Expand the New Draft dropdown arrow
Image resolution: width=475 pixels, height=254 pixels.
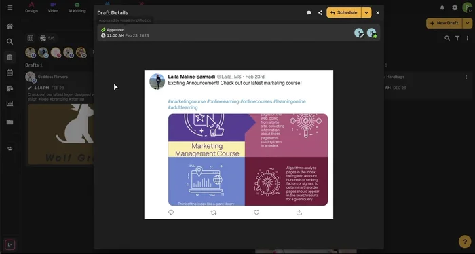[468, 23]
